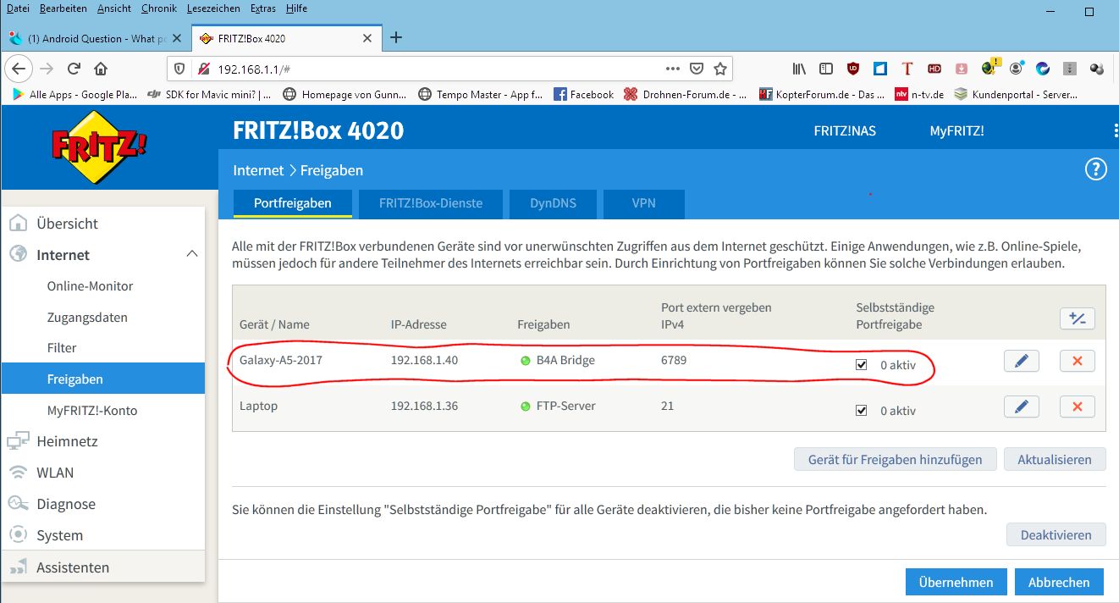1119x603 pixels.
Task: Show tracking protection shield info
Action: tap(179, 69)
